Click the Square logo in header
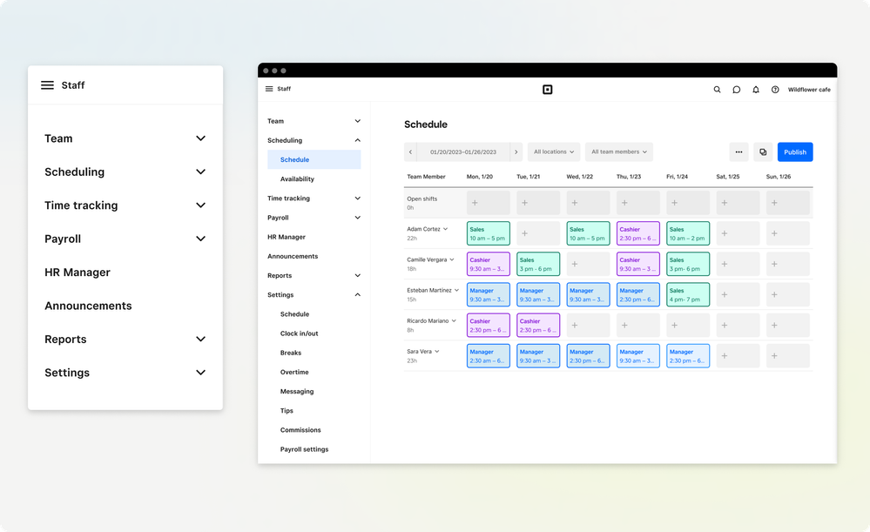 547,90
